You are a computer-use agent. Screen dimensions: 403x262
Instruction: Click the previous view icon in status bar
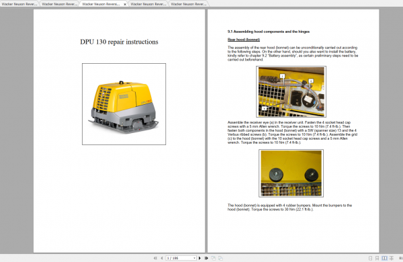214,258
